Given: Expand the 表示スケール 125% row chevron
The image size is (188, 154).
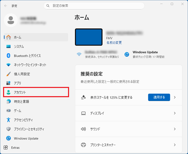Looking at the screenshot, I should pyautogui.click(x=175, y=97).
